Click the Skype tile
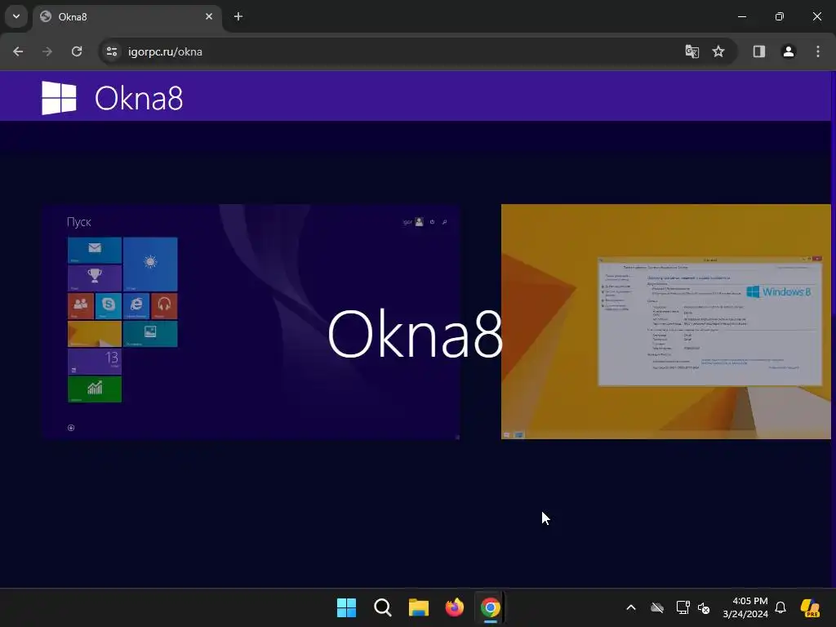Viewport: 836px width, 627px height. [x=109, y=305]
